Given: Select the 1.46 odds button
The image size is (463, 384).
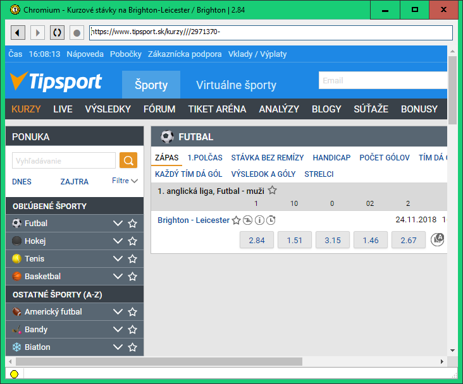Looking at the screenshot, I should [370, 240].
